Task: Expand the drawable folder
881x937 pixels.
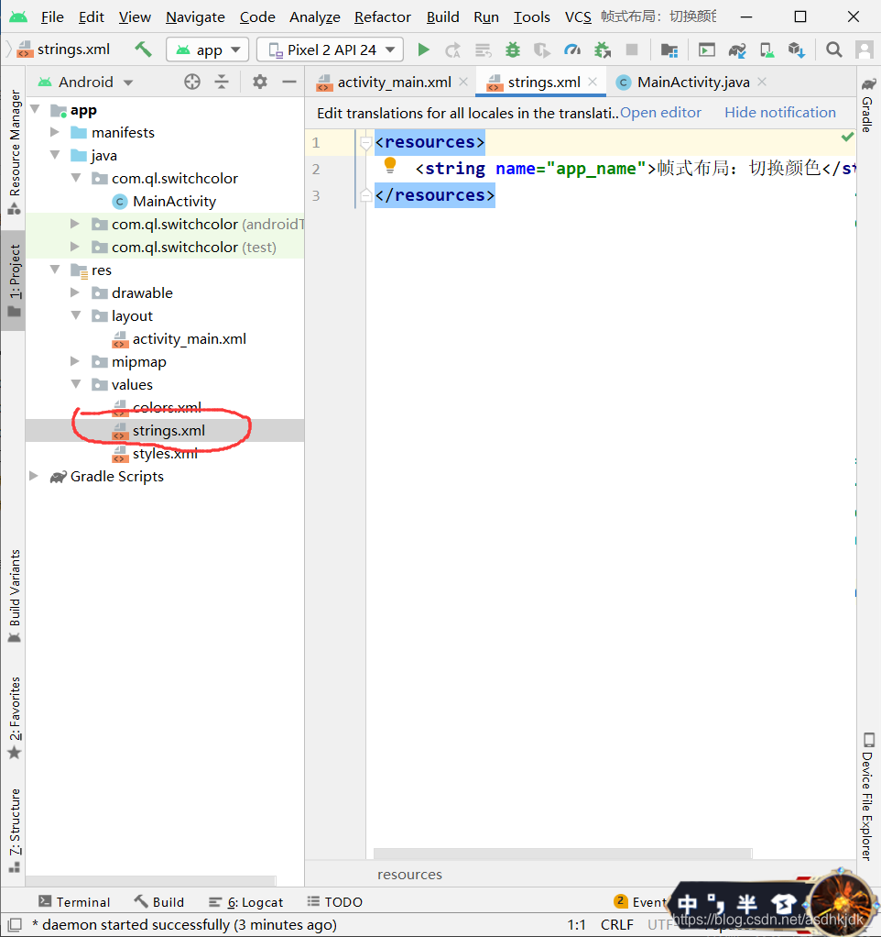Action: click(75, 292)
